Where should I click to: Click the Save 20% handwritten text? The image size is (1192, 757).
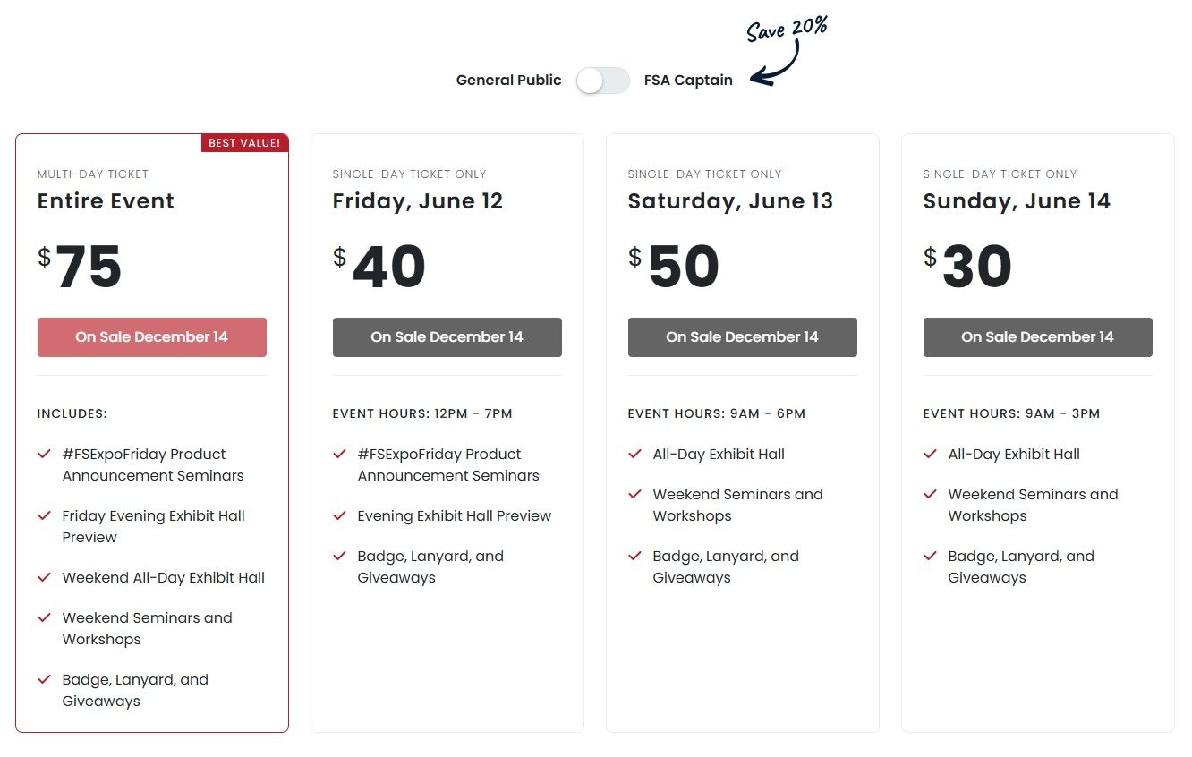tap(787, 29)
